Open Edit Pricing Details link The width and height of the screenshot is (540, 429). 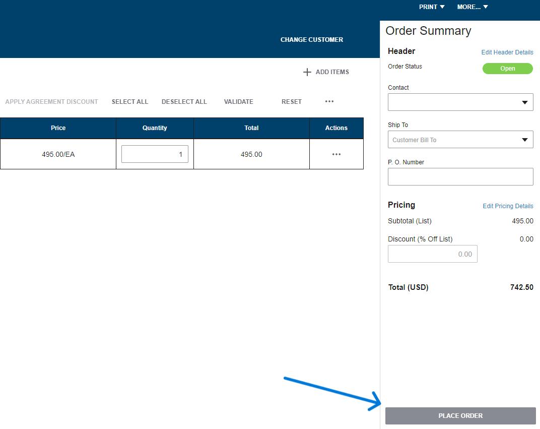coord(508,206)
